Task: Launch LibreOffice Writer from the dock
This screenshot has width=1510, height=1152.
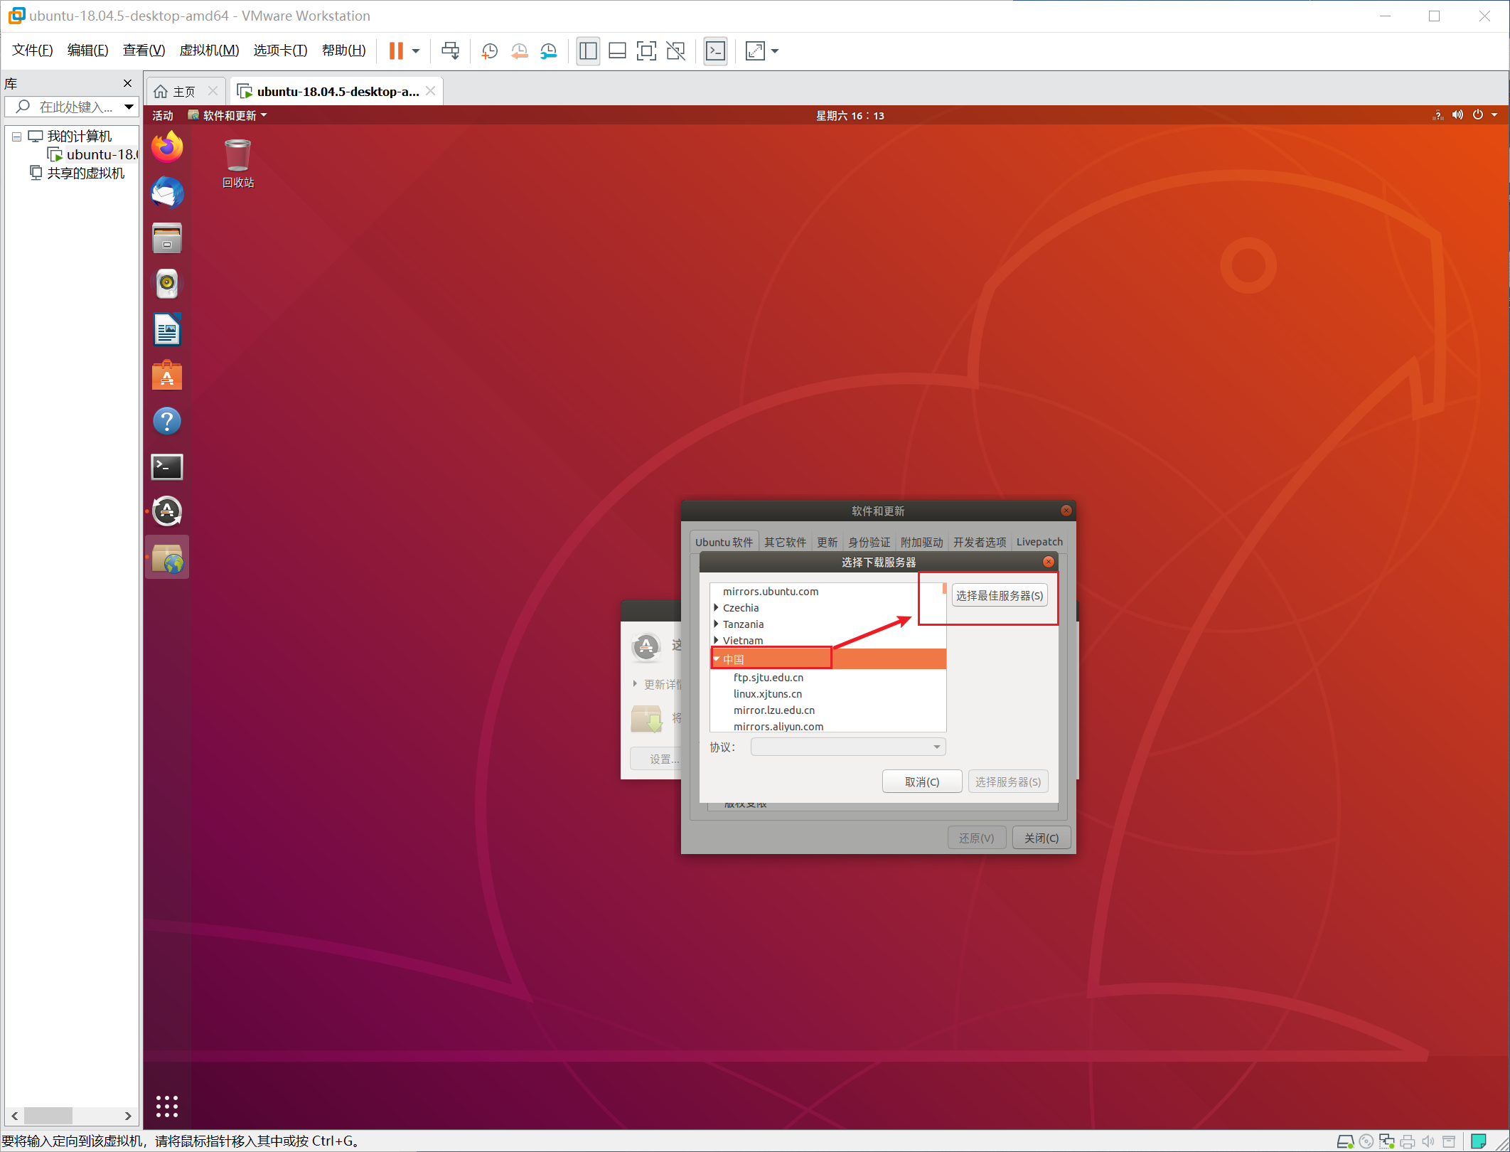Action: click(167, 330)
